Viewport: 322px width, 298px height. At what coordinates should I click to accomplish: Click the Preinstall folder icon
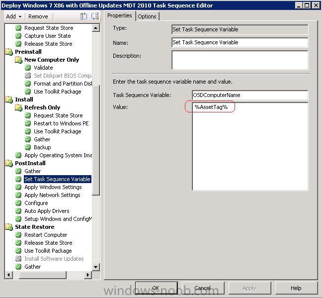pos(9,52)
